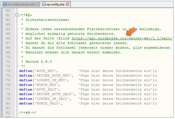
Task: Click the 'LOGGED_IN_SALT' constant name
Action: tap(52, 99)
